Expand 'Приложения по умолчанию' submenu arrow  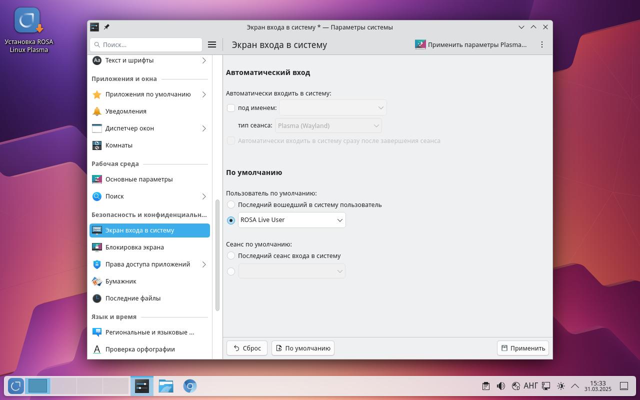tap(204, 94)
